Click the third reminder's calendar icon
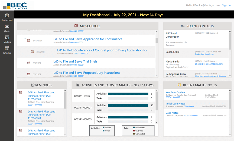 pos(21,130)
